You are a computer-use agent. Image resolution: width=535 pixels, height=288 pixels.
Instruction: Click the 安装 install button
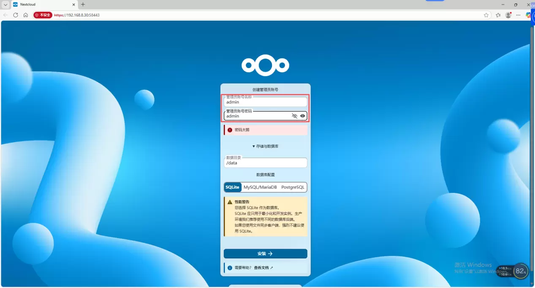pos(265,254)
